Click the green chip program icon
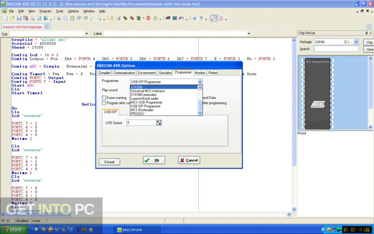The height and width of the screenshot is (234, 374). [138, 19]
